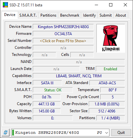
Task: Click the Quit button
Action: coord(121,133)
